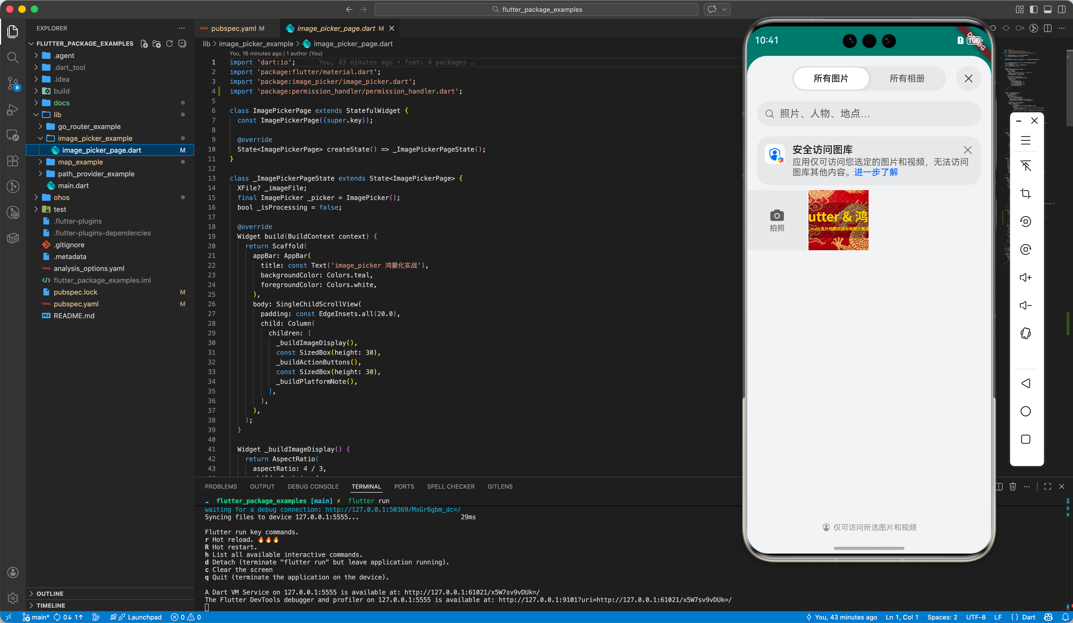The height and width of the screenshot is (623, 1073).
Task: Toggle primary sidebar layout icon in title bar
Action: (x=1033, y=9)
